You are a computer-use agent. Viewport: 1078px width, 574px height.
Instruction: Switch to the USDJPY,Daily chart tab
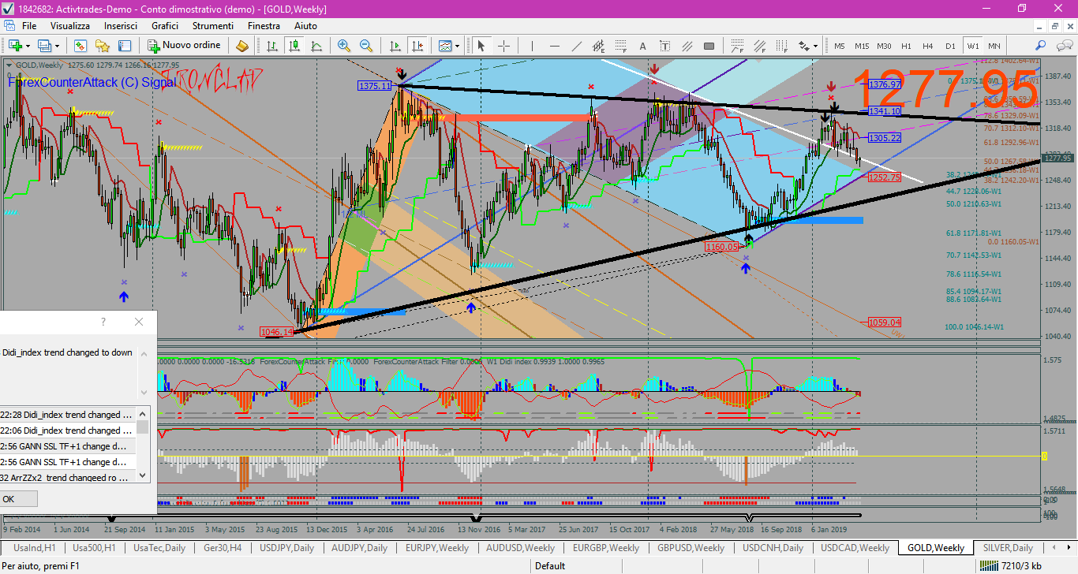click(286, 547)
